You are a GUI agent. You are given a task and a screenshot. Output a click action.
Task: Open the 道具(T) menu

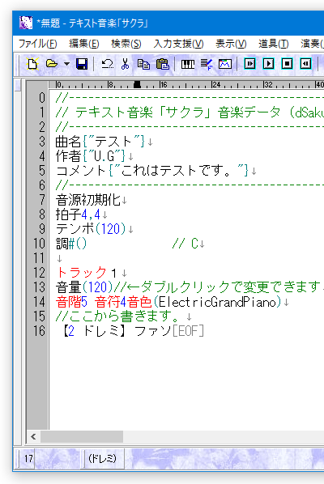(274, 44)
